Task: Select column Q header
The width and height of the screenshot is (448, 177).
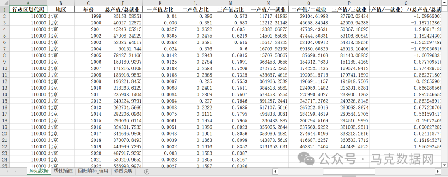Action: pos(405,3)
